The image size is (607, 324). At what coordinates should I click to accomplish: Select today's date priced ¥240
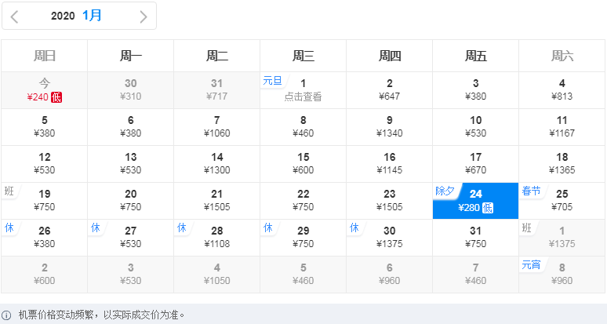[44, 90]
